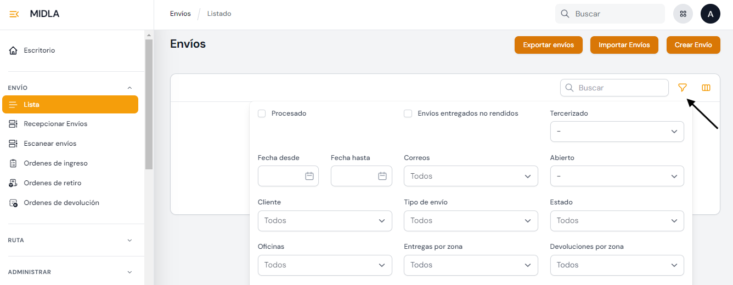This screenshot has width=733, height=285.
Task: Go to Escritorio home icon
Action: coord(13,50)
